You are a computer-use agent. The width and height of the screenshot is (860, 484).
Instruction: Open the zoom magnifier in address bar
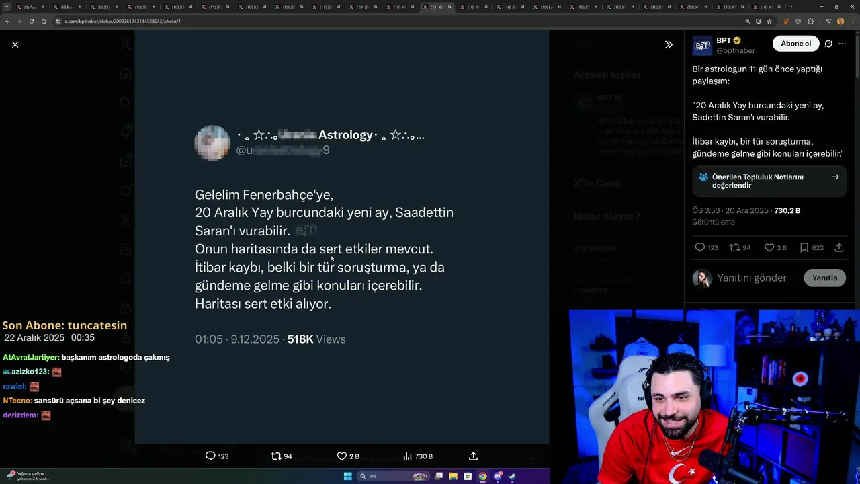pos(748,21)
